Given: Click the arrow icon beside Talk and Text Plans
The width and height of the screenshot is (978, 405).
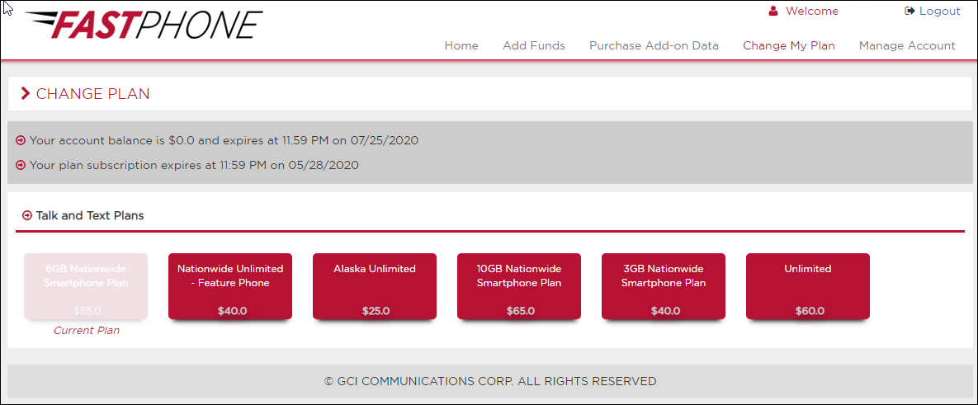Looking at the screenshot, I should (26, 215).
